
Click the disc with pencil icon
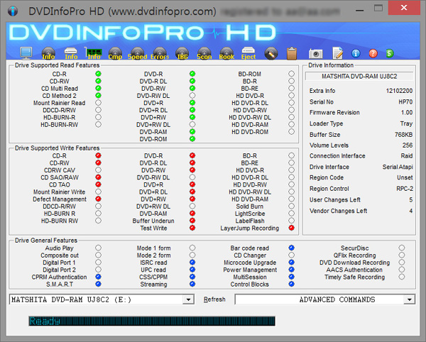(271, 53)
